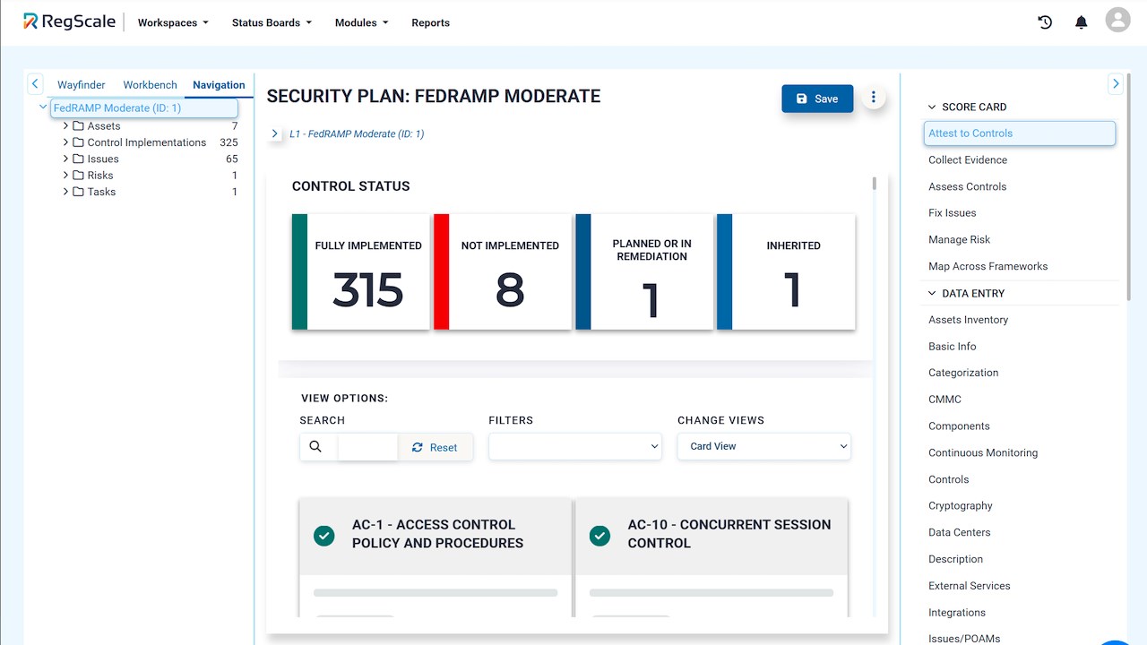Click the Reset search button

435,447
